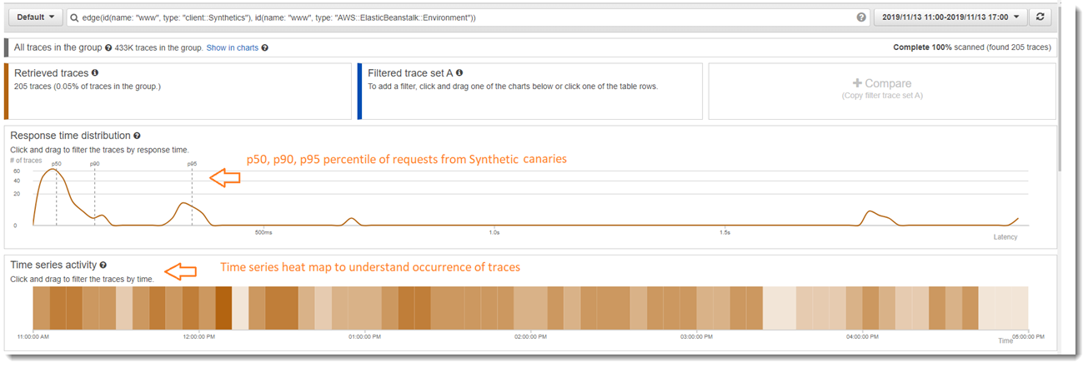Click the darkest heat map cell near 12:00 PM

[x=223, y=307]
